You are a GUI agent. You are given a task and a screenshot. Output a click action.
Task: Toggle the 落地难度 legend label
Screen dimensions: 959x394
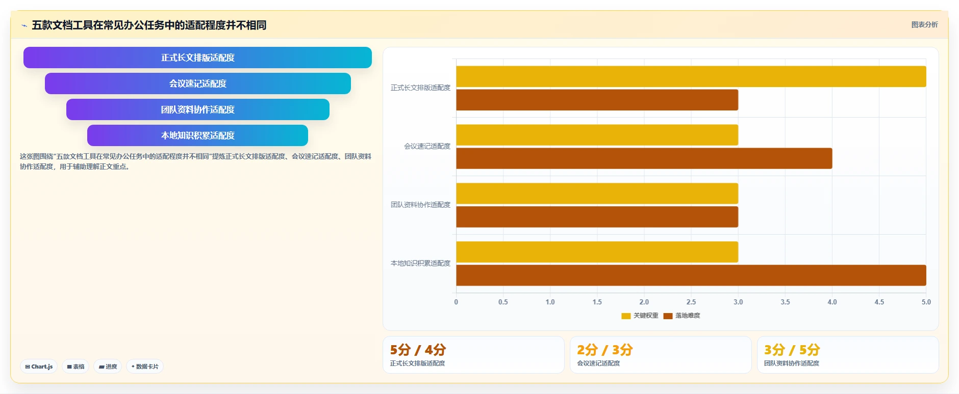pos(688,316)
